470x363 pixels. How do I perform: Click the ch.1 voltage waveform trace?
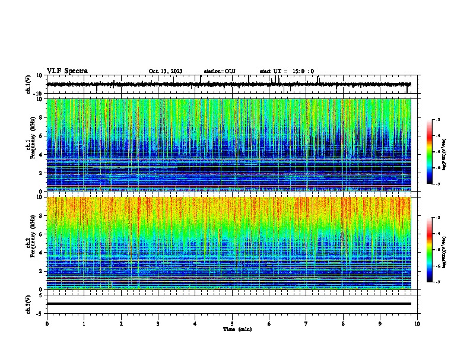tap(228, 84)
